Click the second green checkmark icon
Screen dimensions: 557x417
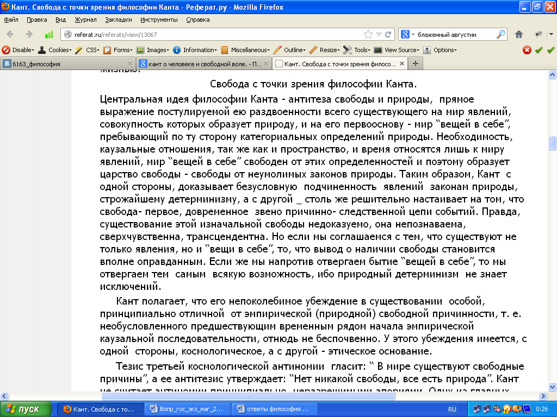click(x=551, y=50)
